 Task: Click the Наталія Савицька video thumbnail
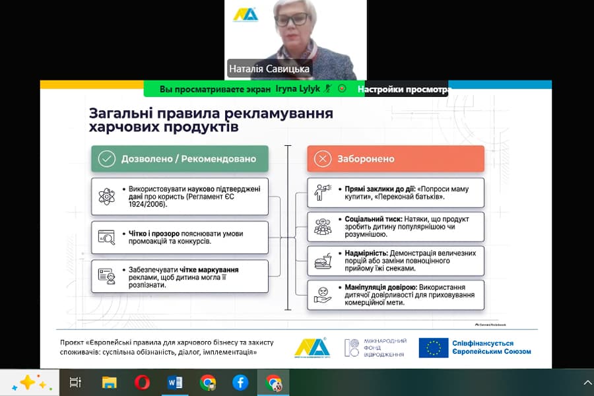296,40
